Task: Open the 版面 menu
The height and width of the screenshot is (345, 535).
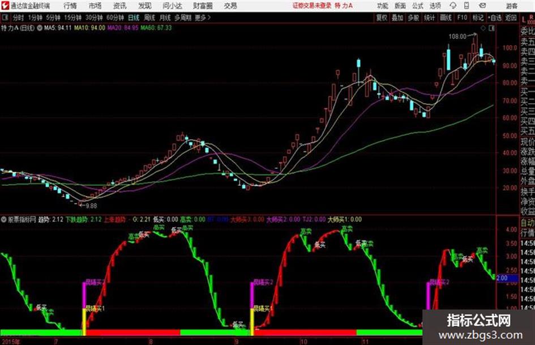Action: tap(400, 6)
